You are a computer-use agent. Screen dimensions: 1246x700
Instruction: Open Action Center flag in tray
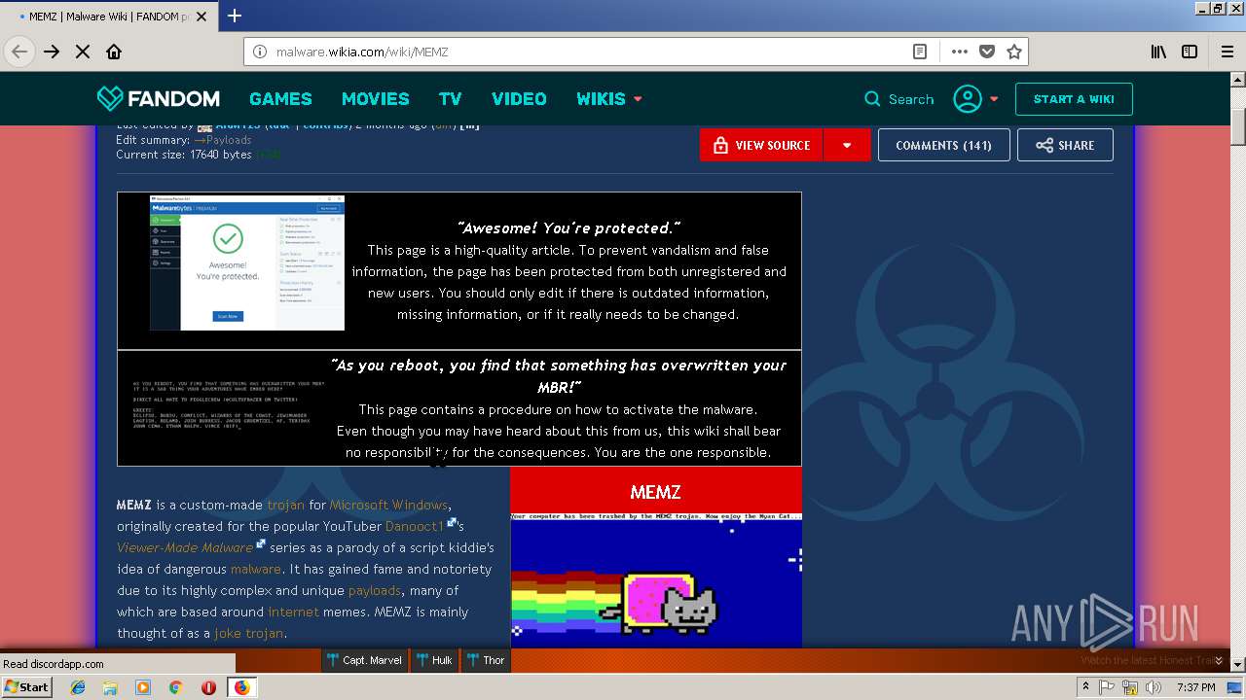tap(1107, 687)
